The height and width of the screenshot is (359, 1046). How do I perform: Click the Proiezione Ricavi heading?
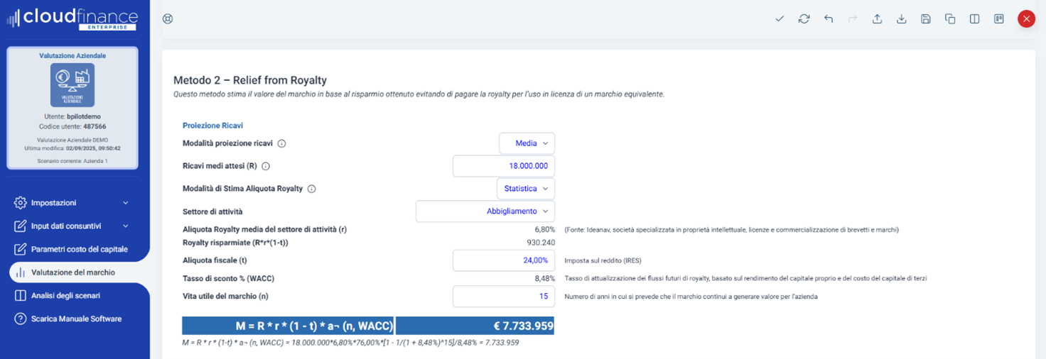(x=213, y=126)
